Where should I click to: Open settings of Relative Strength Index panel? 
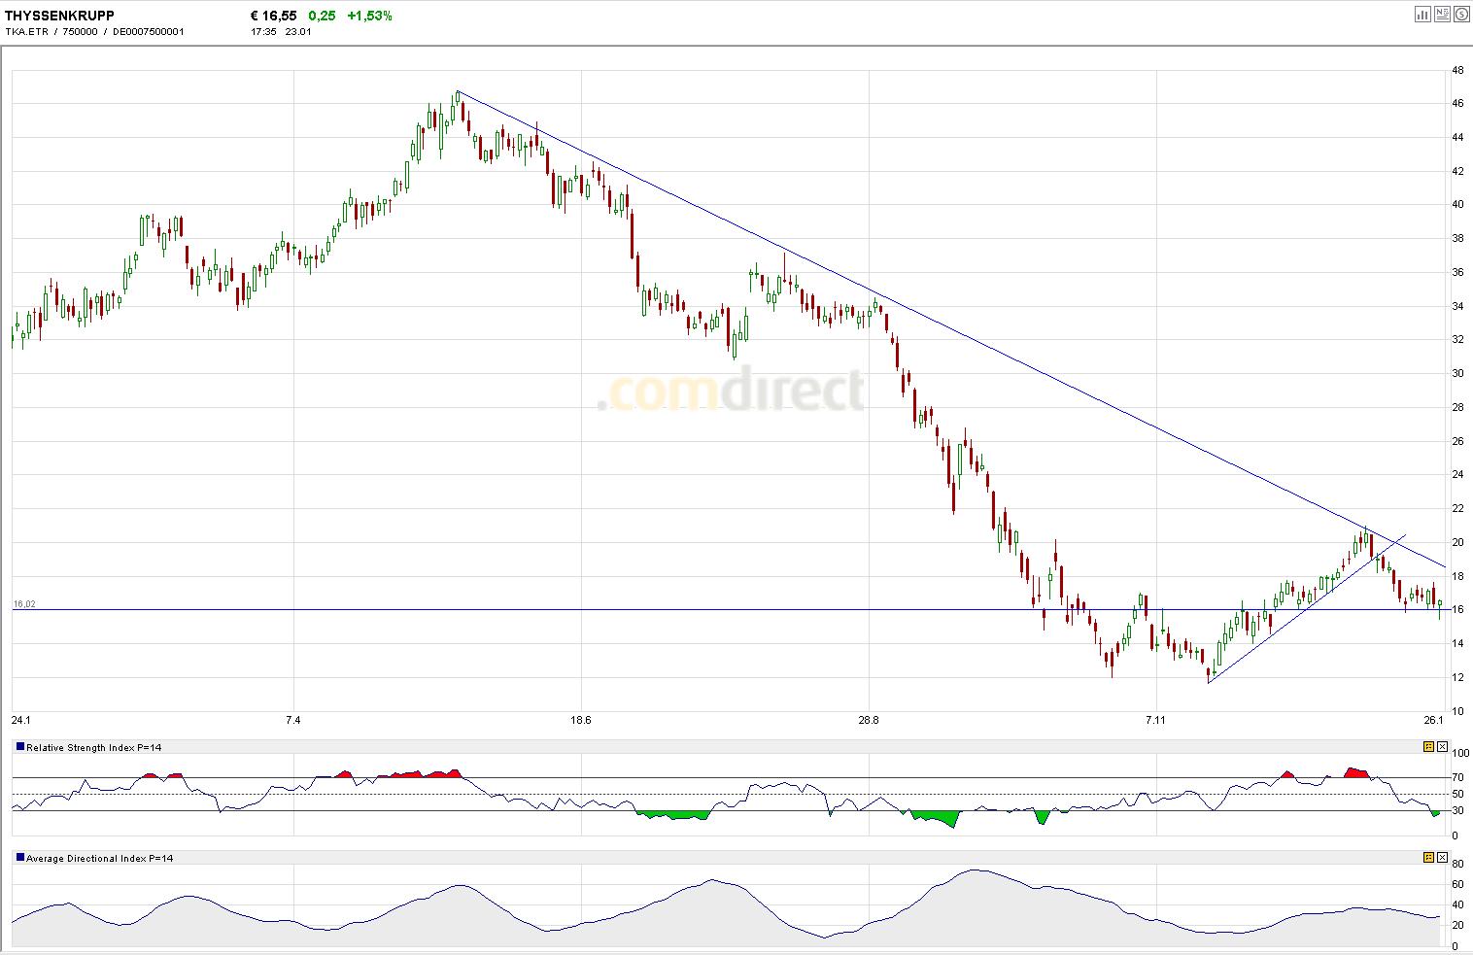pyautogui.click(x=1428, y=747)
